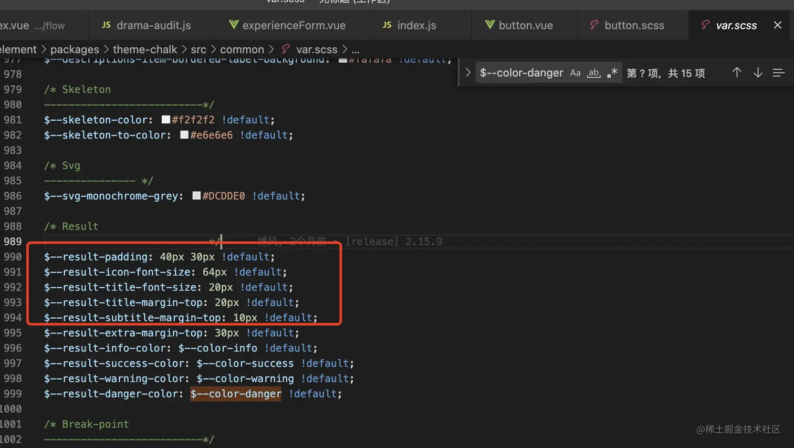794x448 pixels.
Task: Click the $--result-success-color variable
Action: point(113,363)
